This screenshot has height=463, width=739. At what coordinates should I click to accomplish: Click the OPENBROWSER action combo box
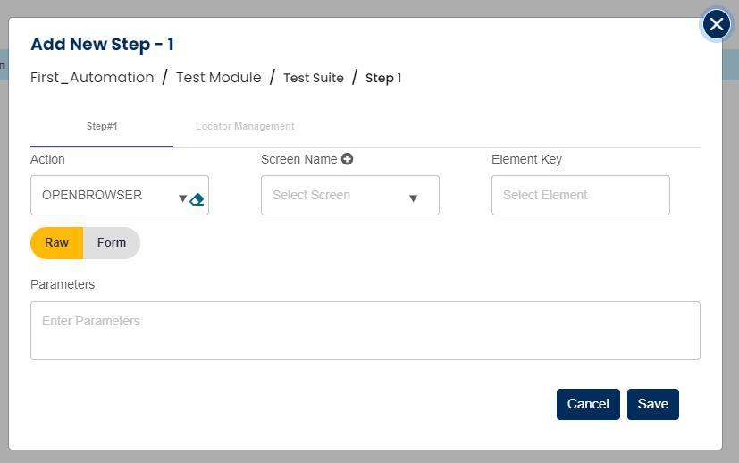(x=103, y=195)
